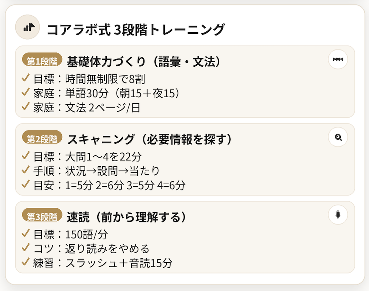Screen dimensions: 369x291
Task: Toggle the check next to 練習：スラッシュ＋音読15分
Action: 26,262
